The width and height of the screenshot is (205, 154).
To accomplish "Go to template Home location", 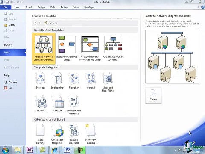I will click(50, 23).
